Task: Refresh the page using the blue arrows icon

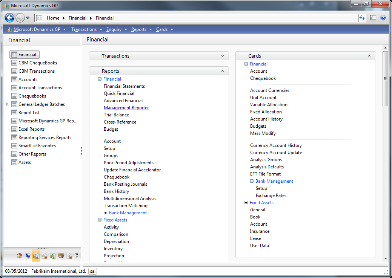Action: pyautogui.click(x=362, y=18)
